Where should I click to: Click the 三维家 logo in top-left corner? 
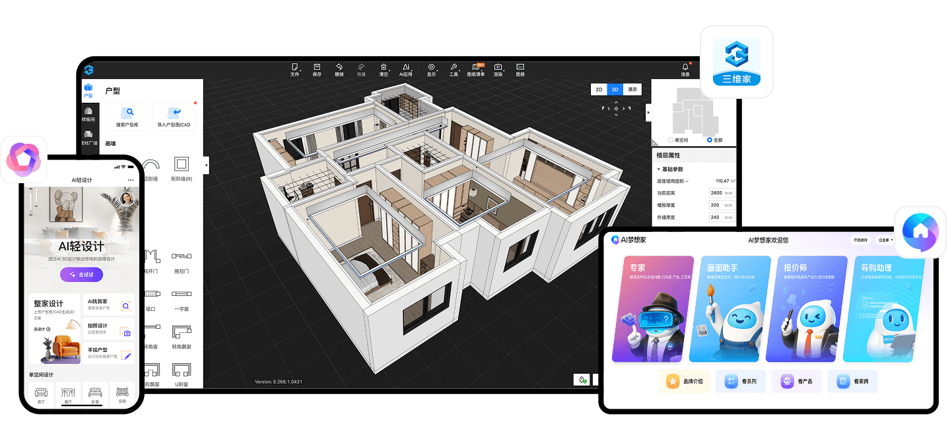click(x=88, y=69)
